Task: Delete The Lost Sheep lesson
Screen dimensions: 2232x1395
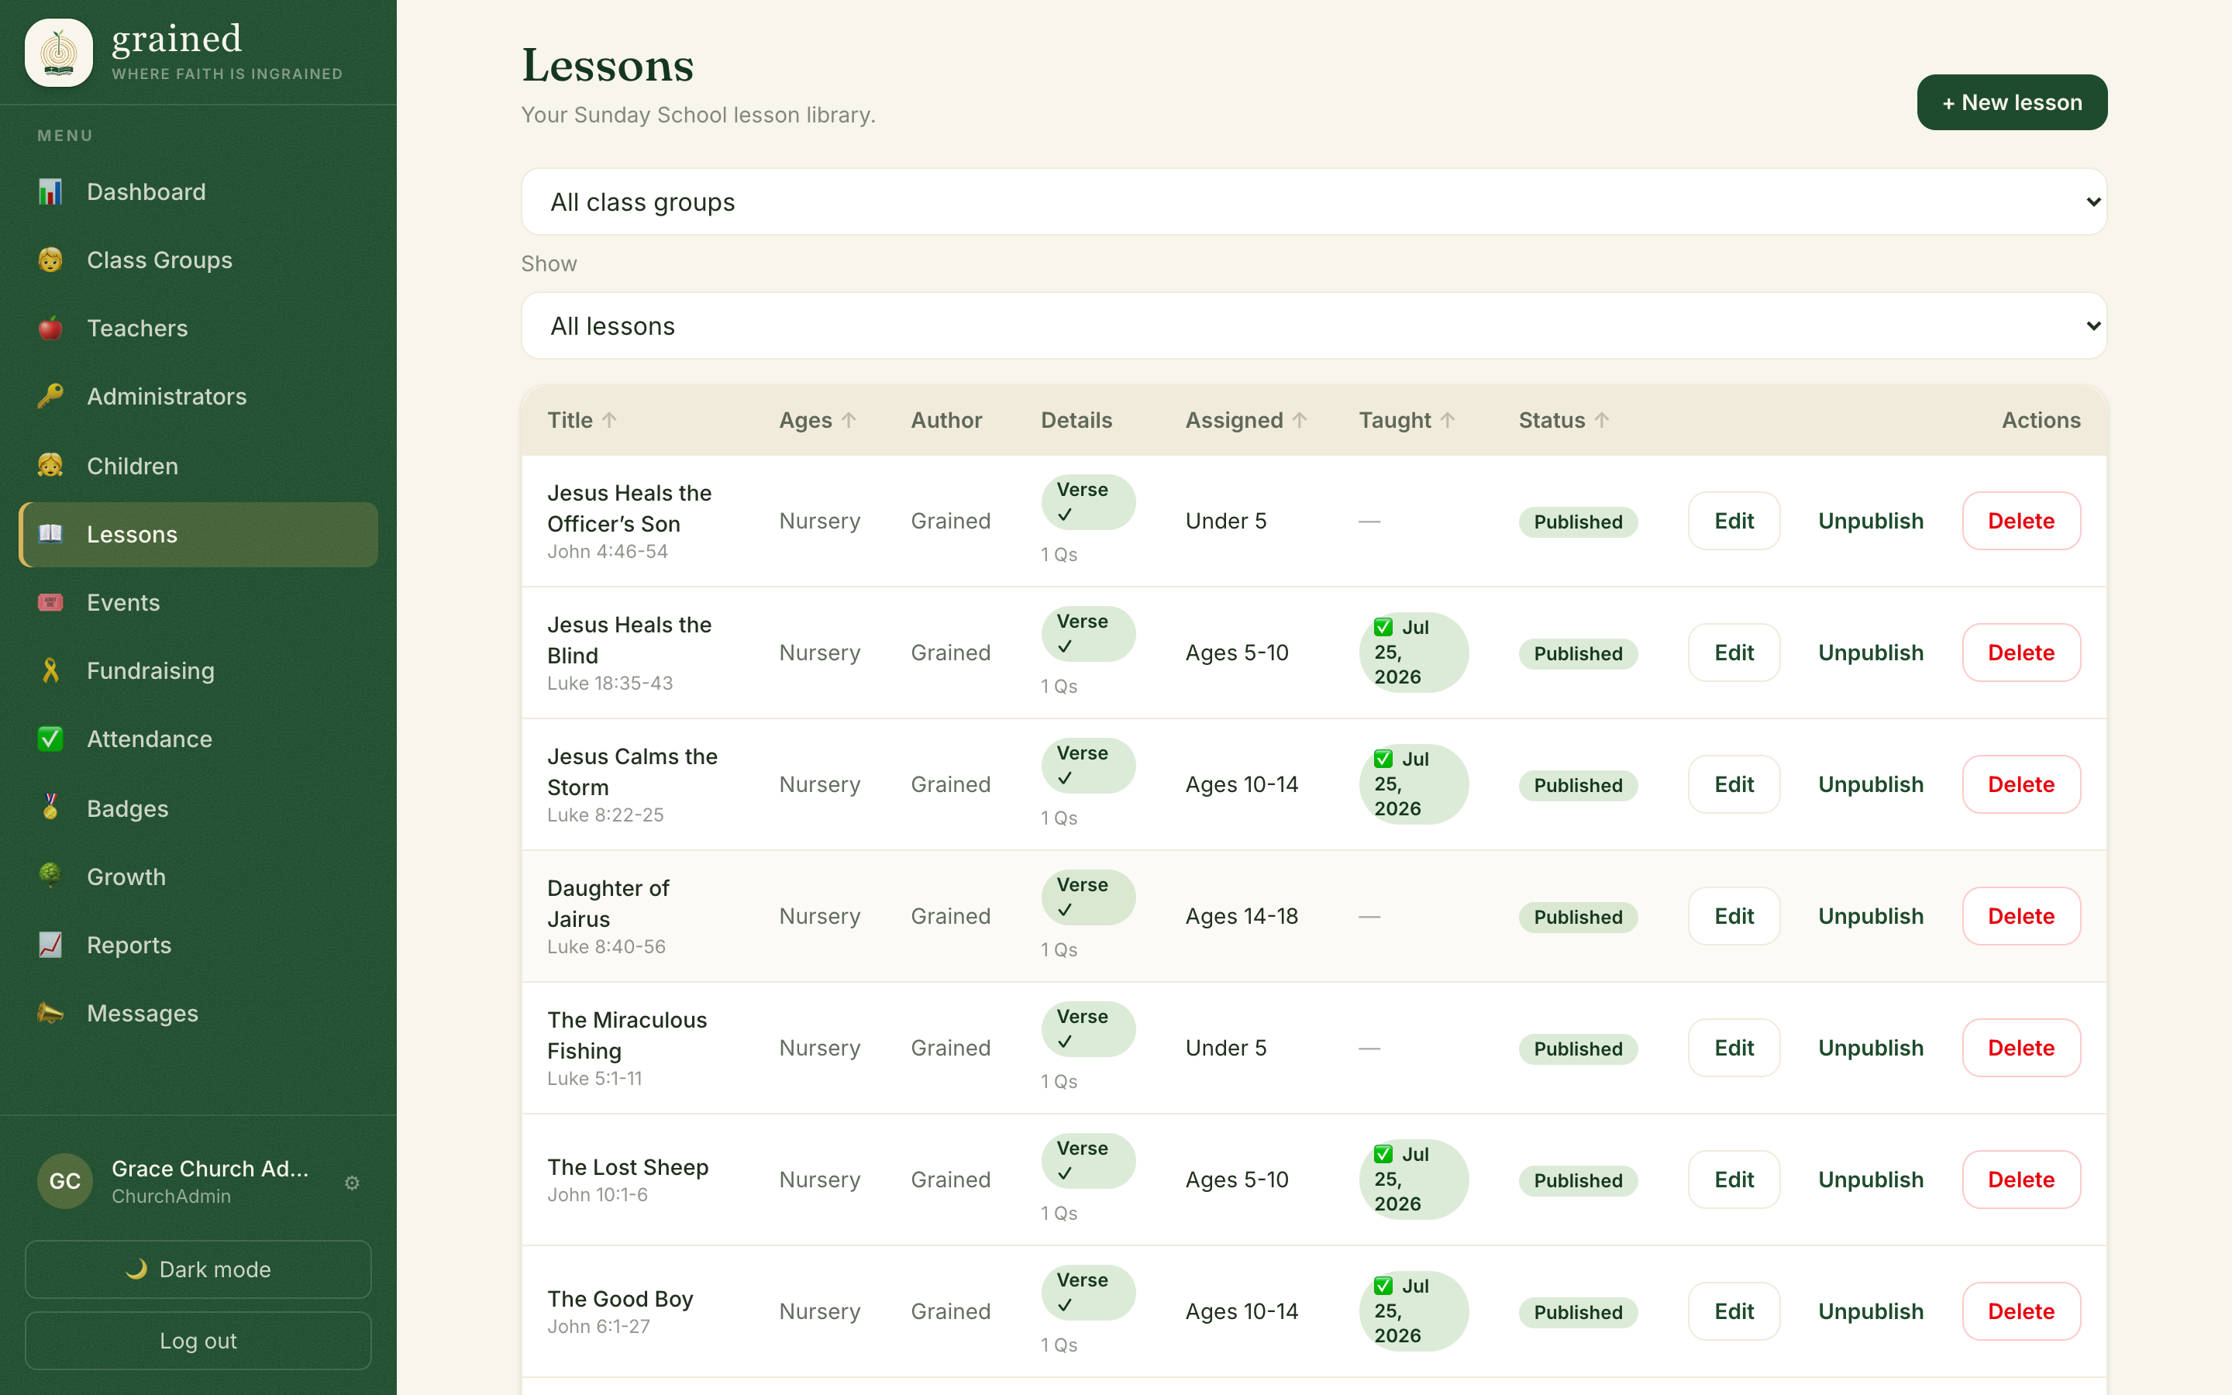Action: [2020, 1180]
